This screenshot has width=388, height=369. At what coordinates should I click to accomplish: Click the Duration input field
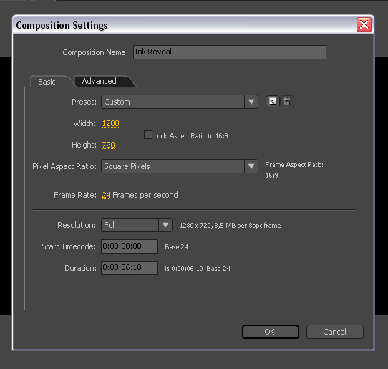pyautogui.click(x=130, y=268)
